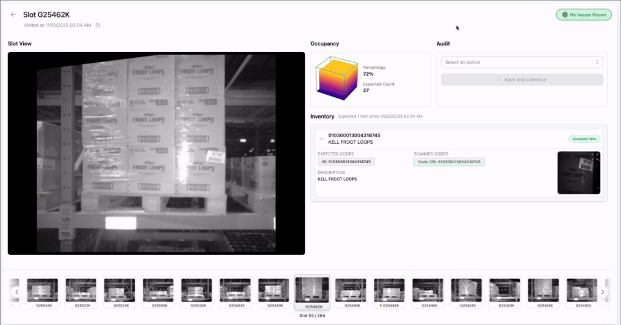Open the scanned barcode label thumbnail
Viewport: 621px width, 325px height.
578,173
